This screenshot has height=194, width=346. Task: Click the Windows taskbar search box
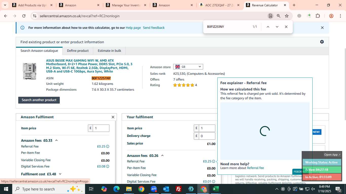pyautogui.click(x=48, y=189)
